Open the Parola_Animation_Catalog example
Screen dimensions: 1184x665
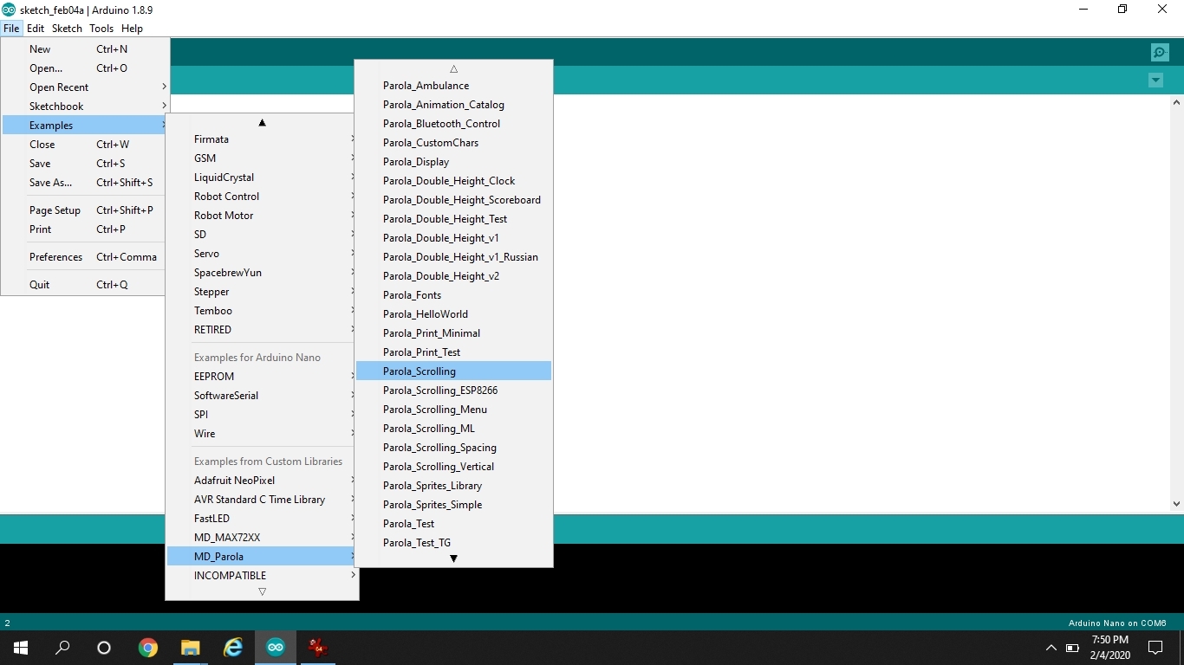click(x=453, y=105)
